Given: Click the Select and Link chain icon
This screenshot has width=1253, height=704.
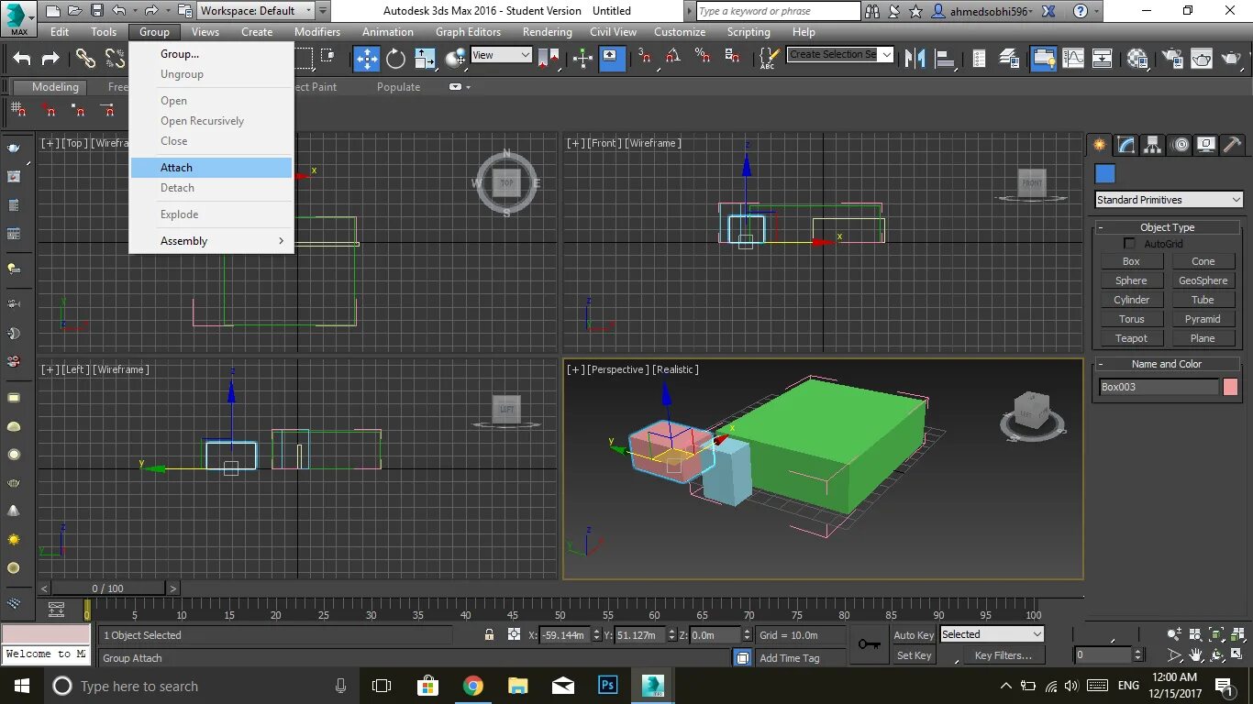Looking at the screenshot, I should click(x=85, y=59).
